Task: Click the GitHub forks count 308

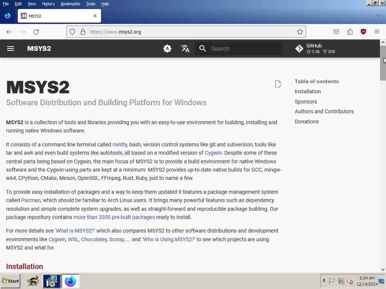Action: 329,52
